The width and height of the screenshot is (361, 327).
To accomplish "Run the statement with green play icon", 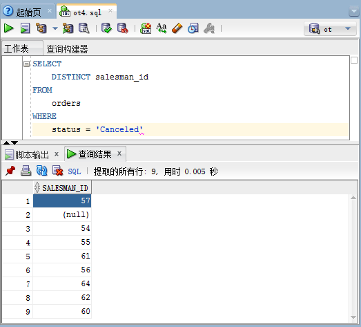I will 9,28.
